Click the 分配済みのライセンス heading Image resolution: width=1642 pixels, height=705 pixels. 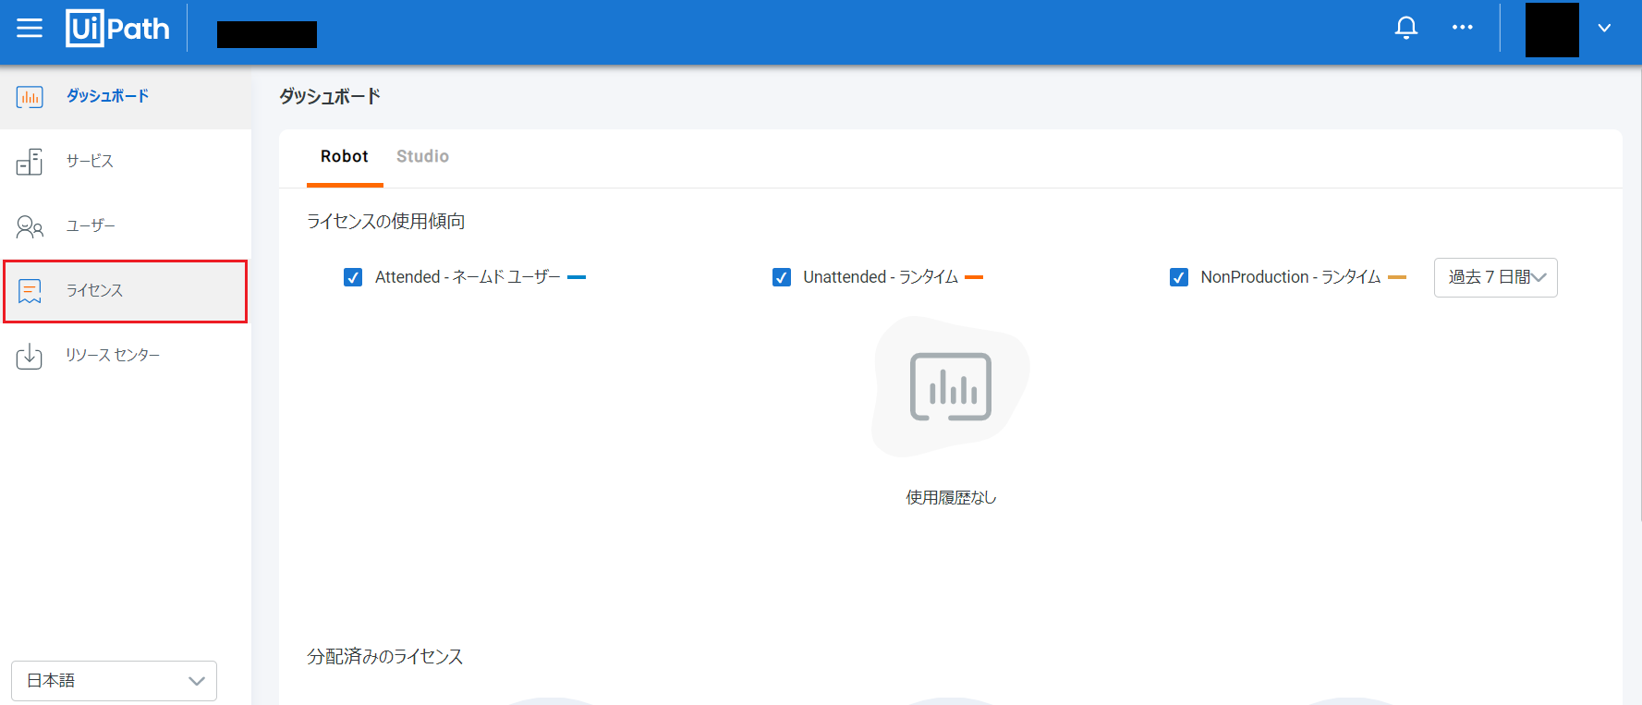(x=385, y=656)
